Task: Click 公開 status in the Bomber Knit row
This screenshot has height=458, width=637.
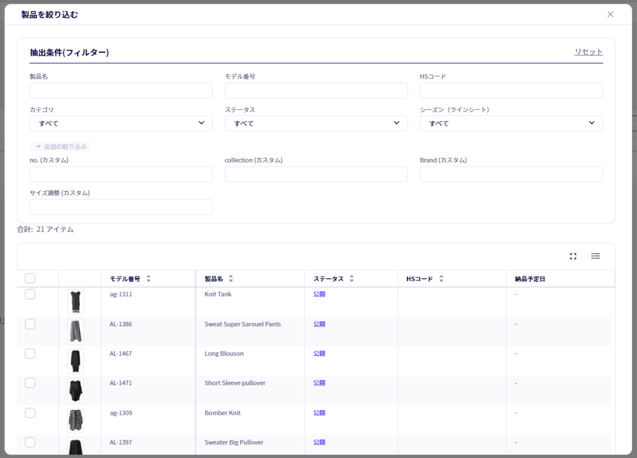Action: (x=319, y=413)
